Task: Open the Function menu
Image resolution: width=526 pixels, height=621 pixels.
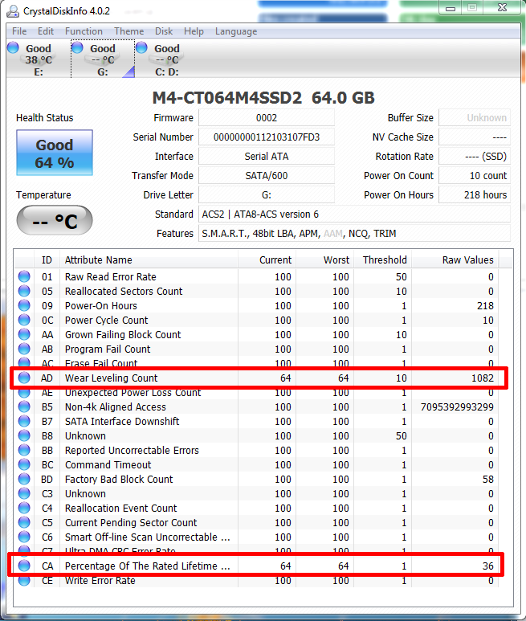Action: (x=84, y=31)
